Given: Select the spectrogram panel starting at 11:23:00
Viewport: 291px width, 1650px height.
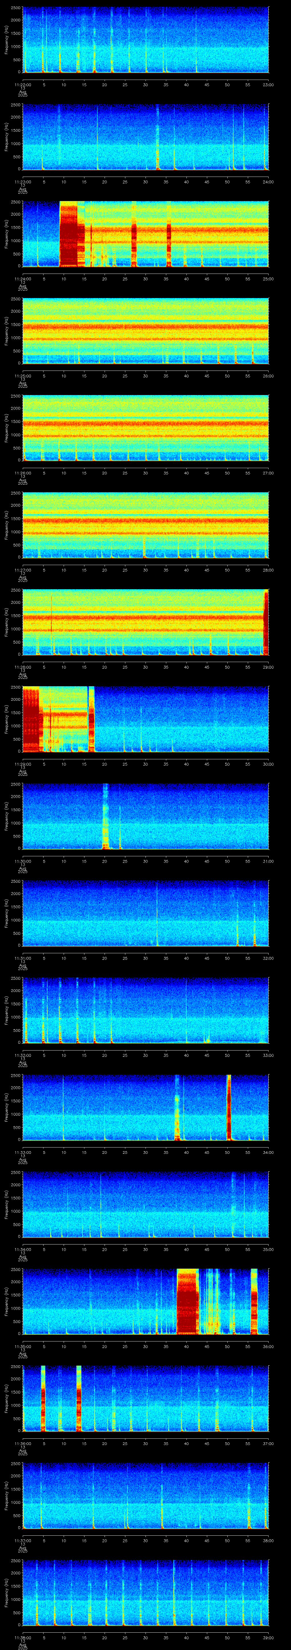Looking at the screenshot, I should pos(146,137).
